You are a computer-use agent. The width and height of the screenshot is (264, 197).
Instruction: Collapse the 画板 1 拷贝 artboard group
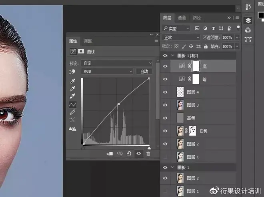[x=172, y=56]
